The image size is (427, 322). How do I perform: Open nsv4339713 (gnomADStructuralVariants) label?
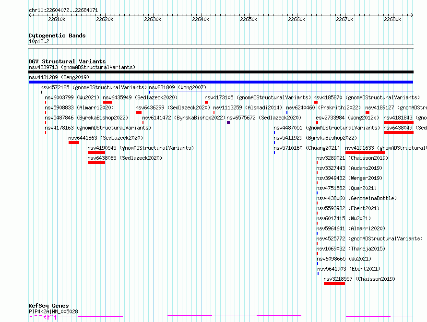point(82,67)
